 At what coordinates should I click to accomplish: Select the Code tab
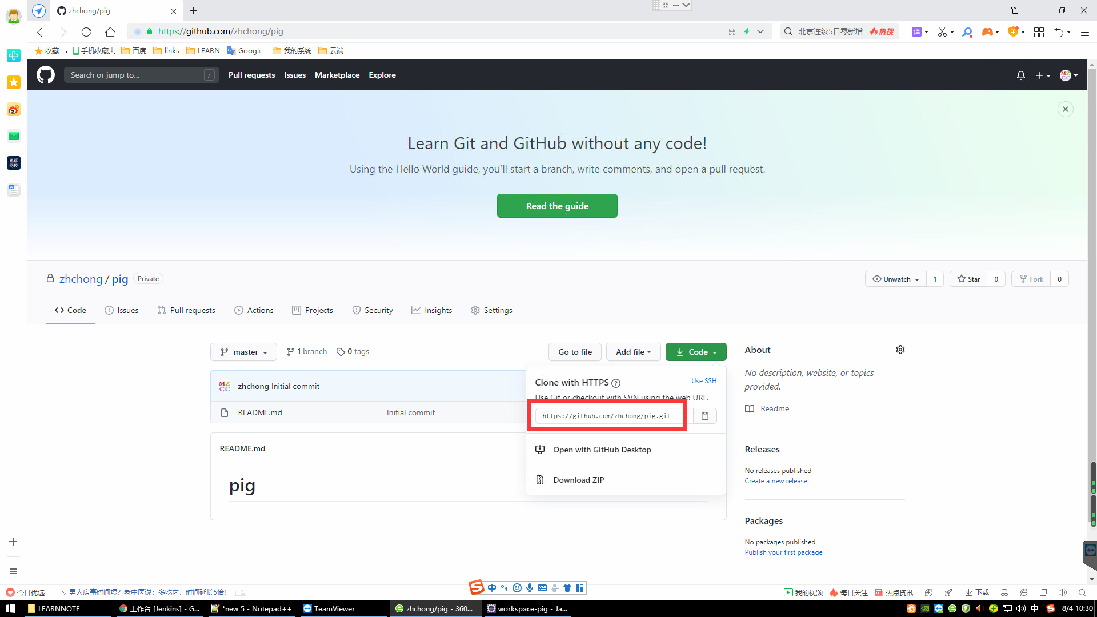click(x=70, y=310)
